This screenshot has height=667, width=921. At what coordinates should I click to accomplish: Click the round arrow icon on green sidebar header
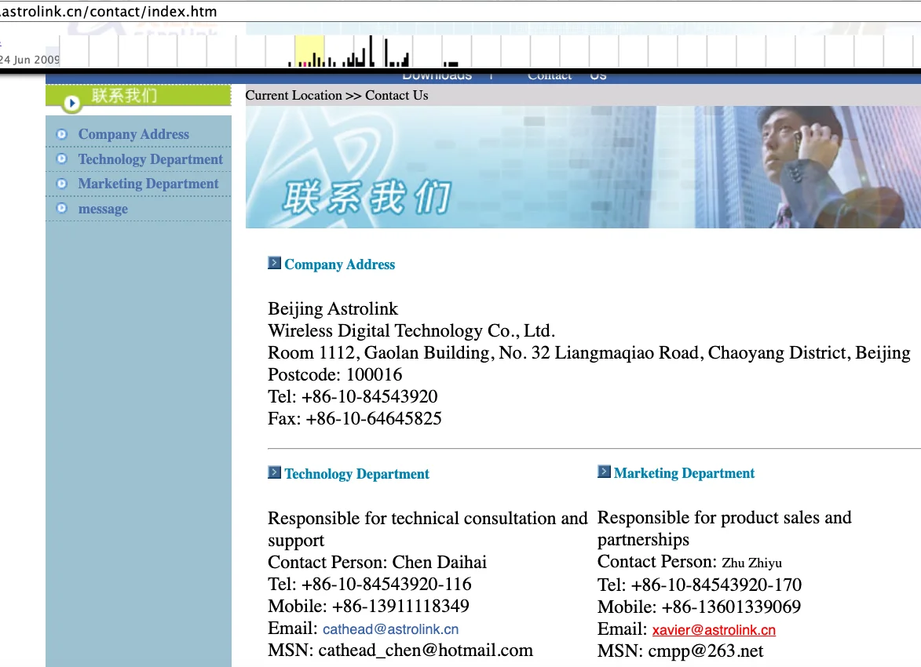[x=71, y=102]
